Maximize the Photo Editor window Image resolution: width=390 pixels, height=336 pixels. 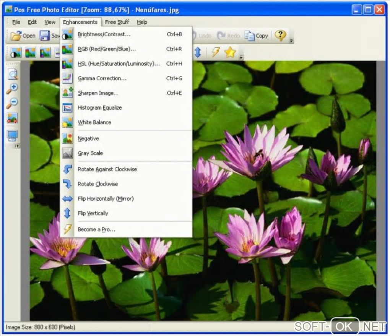tap(368, 10)
